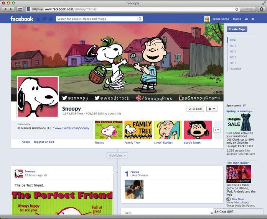Click the 18 hours ago timestamp

pyautogui.click(x=33, y=175)
